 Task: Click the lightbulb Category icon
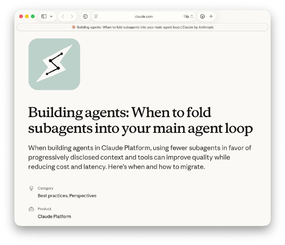(x=31, y=188)
